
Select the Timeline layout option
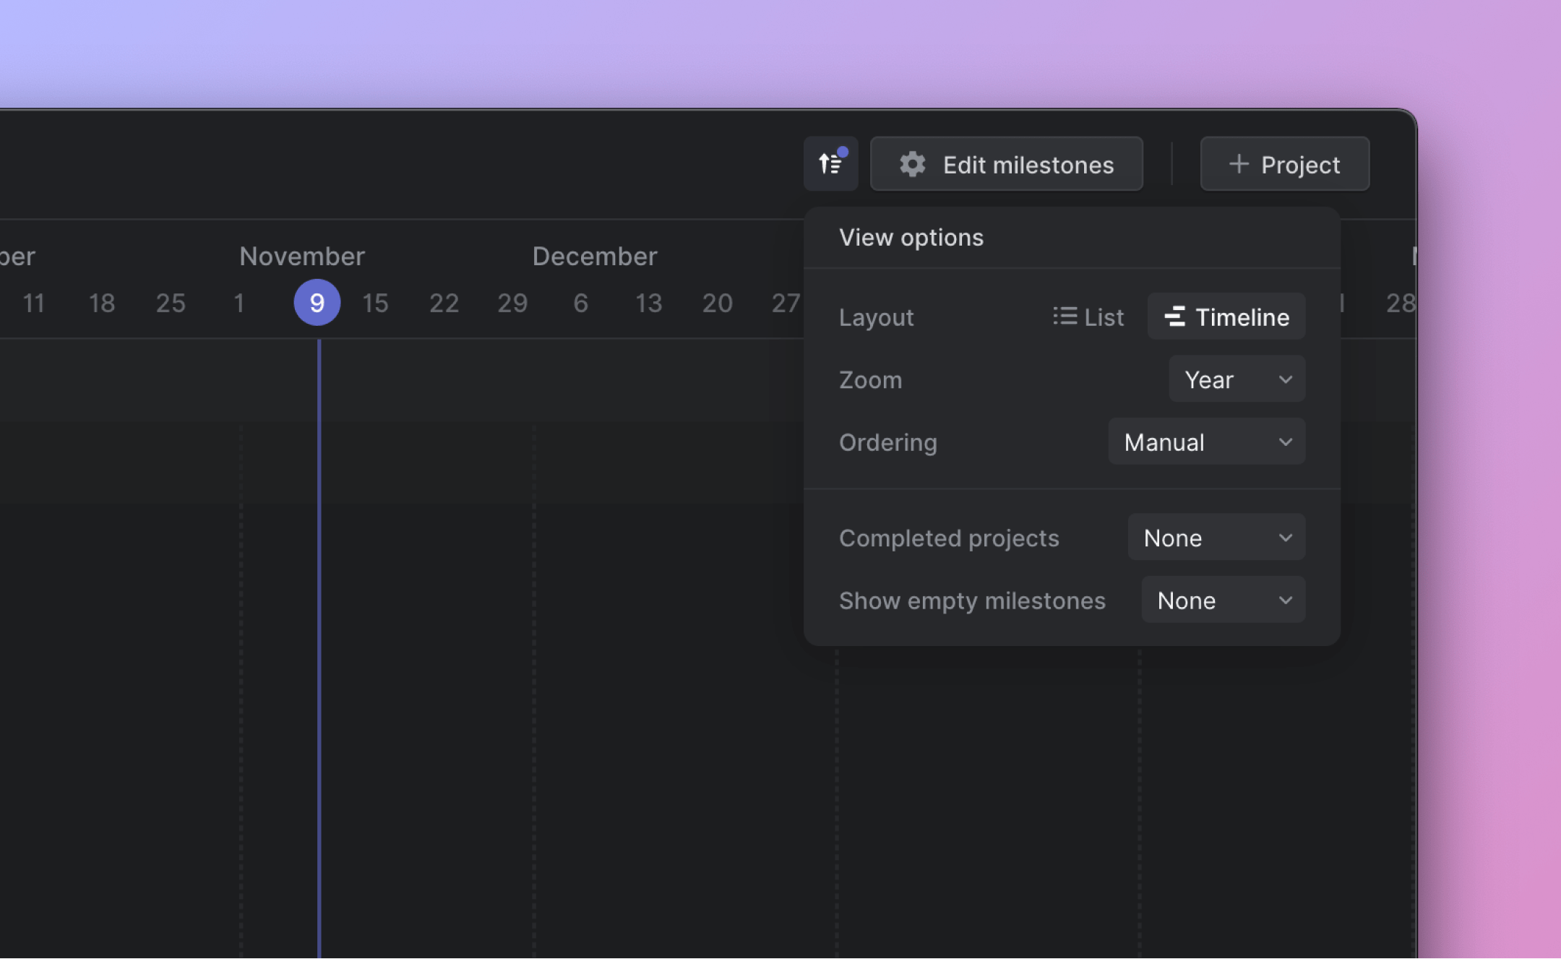[x=1226, y=317]
